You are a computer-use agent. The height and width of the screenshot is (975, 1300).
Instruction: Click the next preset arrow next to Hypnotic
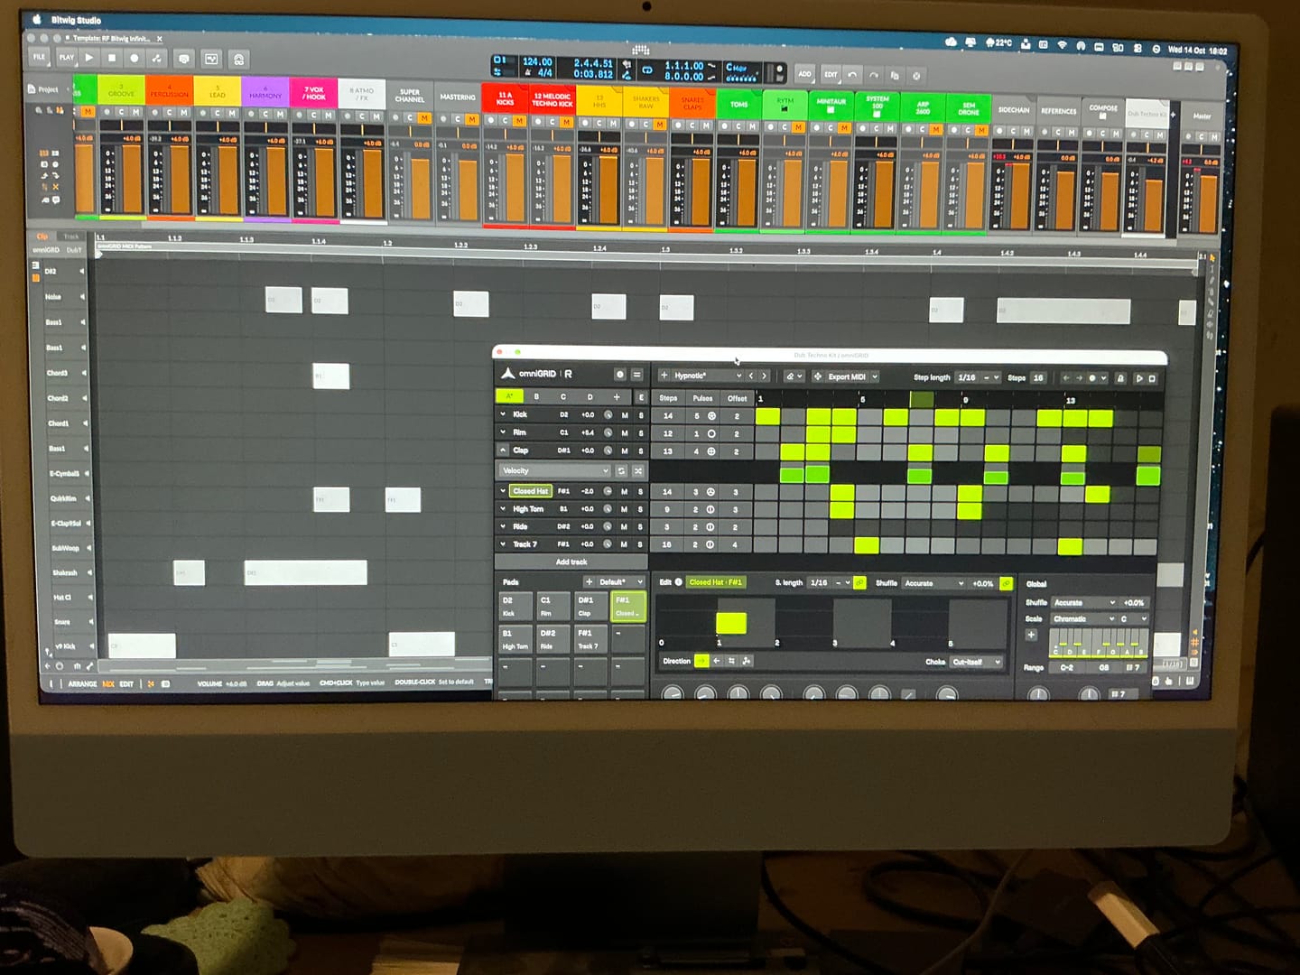coord(765,376)
